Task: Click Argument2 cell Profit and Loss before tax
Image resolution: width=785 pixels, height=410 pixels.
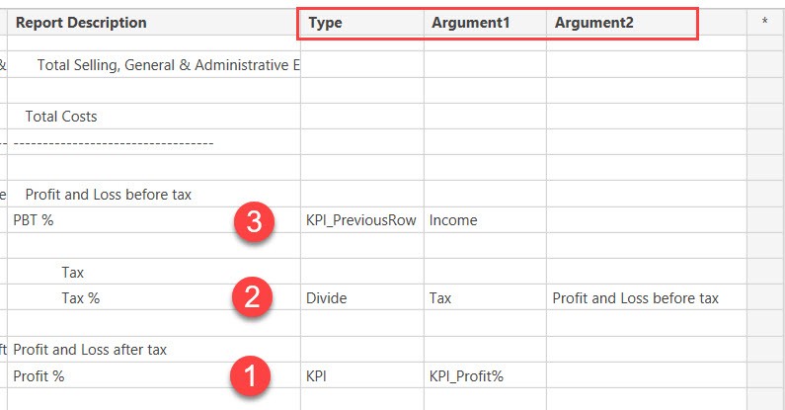Action: pos(647,297)
